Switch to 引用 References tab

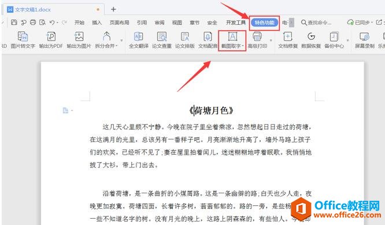[142, 22]
